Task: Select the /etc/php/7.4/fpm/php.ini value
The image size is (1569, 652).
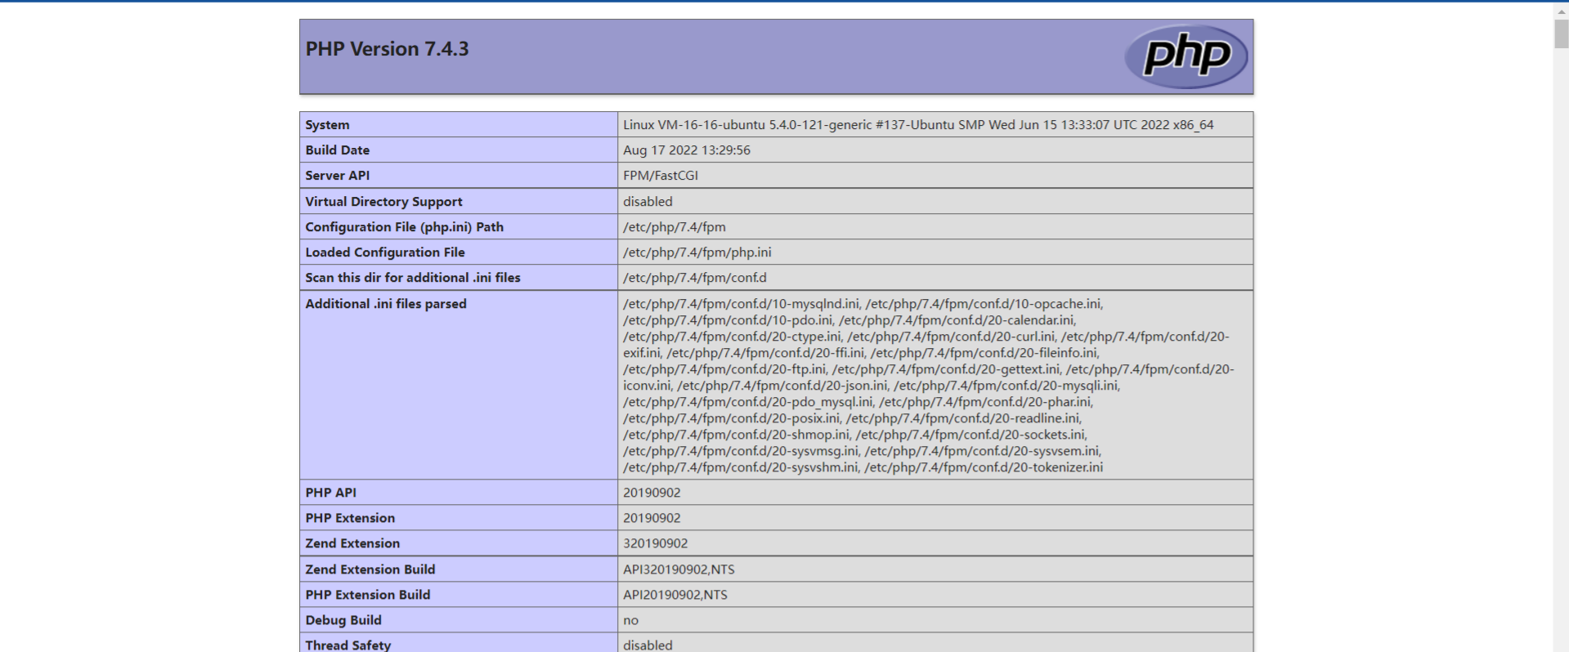Action: pyautogui.click(x=697, y=252)
